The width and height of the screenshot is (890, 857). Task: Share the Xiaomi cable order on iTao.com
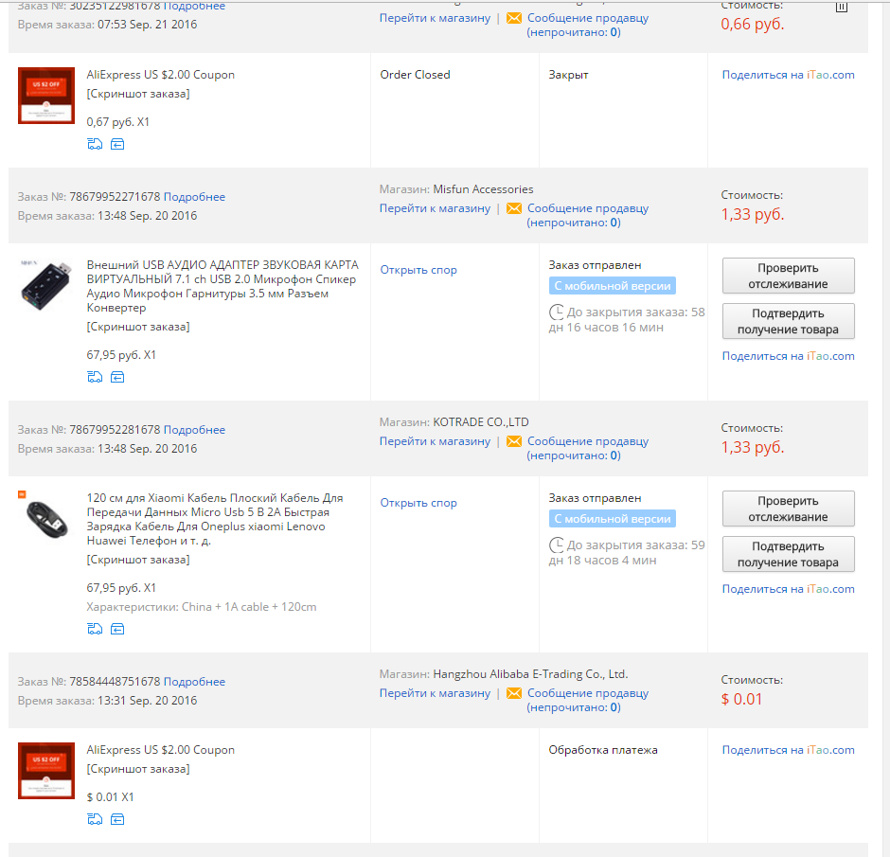(788, 589)
